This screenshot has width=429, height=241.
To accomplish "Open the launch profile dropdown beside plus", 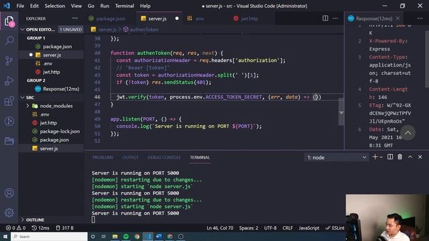I will [381, 157].
